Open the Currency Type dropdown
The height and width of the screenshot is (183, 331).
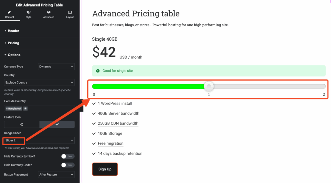(56, 66)
